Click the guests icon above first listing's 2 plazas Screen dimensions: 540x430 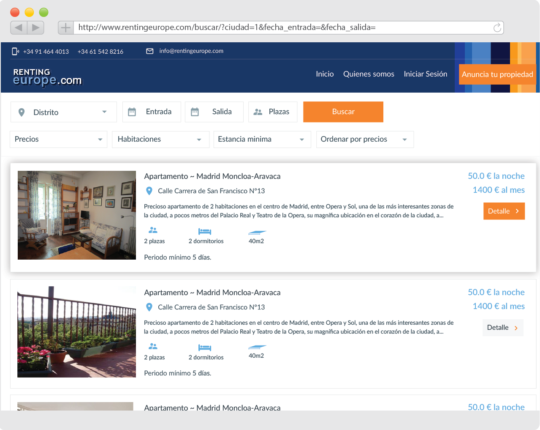pos(153,230)
